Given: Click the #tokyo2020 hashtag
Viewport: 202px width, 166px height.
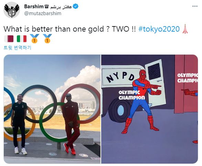Looking at the screenshot, I should pyautogui.click(x=159, y=29).
